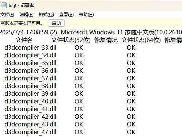The image size is (182, 137).
Task: Click the 新版本记事本已可用 notification text
Action: pos(22,23)
